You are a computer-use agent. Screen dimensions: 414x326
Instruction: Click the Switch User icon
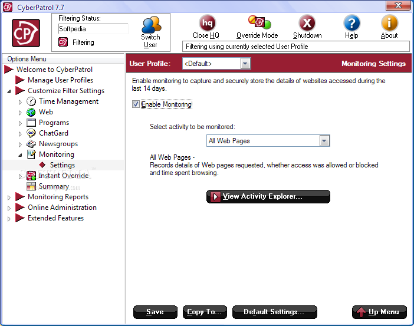(151, 25)
